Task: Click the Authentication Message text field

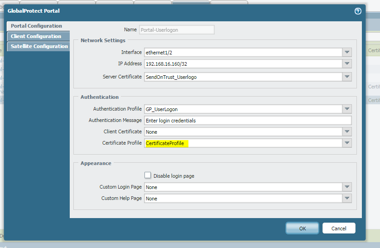Action: pyautogui.click(x=247, y=121)
